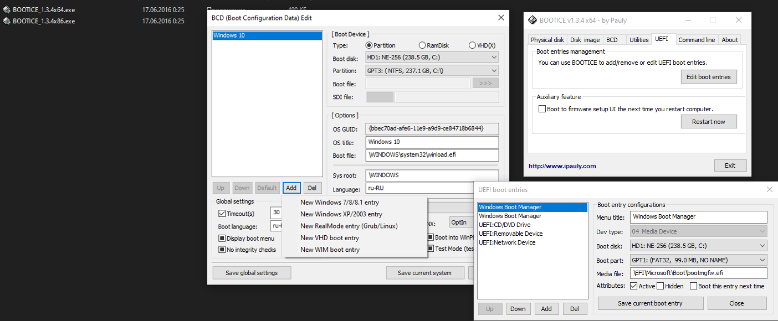Select UEFI:Removable Device entry
The image size is (778, 321).
532,234
